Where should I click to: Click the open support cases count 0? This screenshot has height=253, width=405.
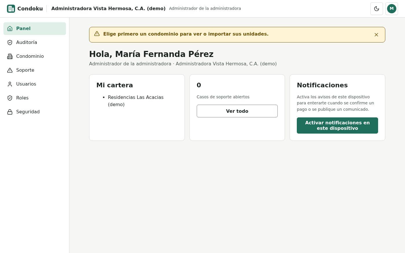pos(199,85)
